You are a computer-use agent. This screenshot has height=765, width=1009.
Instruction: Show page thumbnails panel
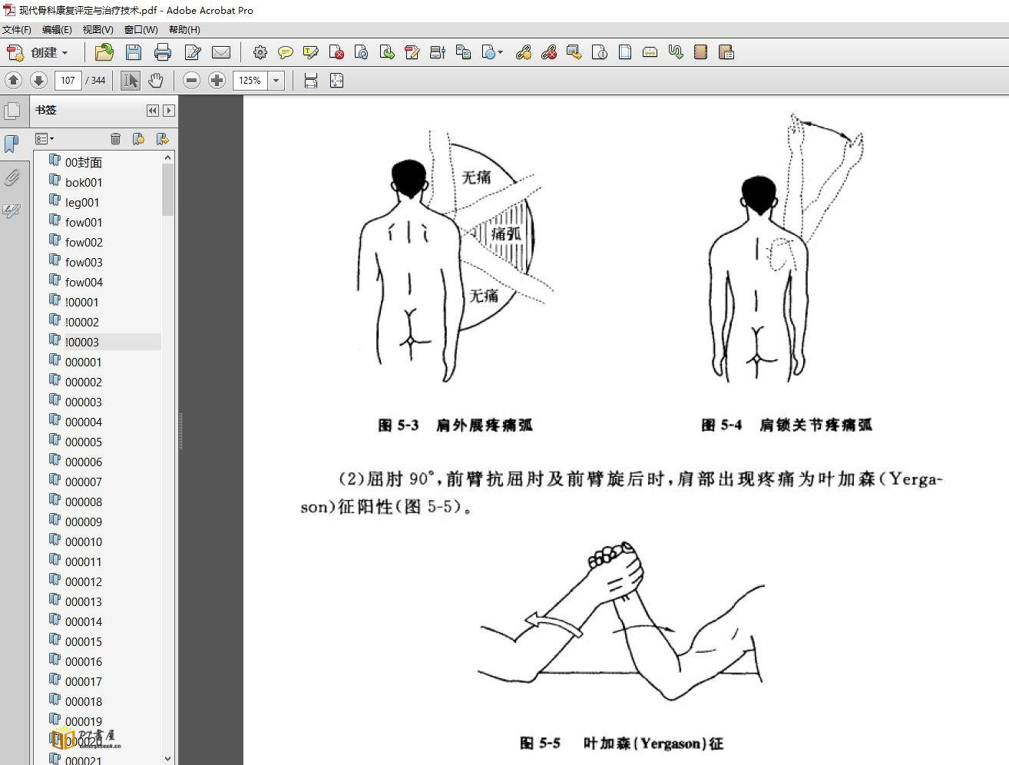pos(12,111)
